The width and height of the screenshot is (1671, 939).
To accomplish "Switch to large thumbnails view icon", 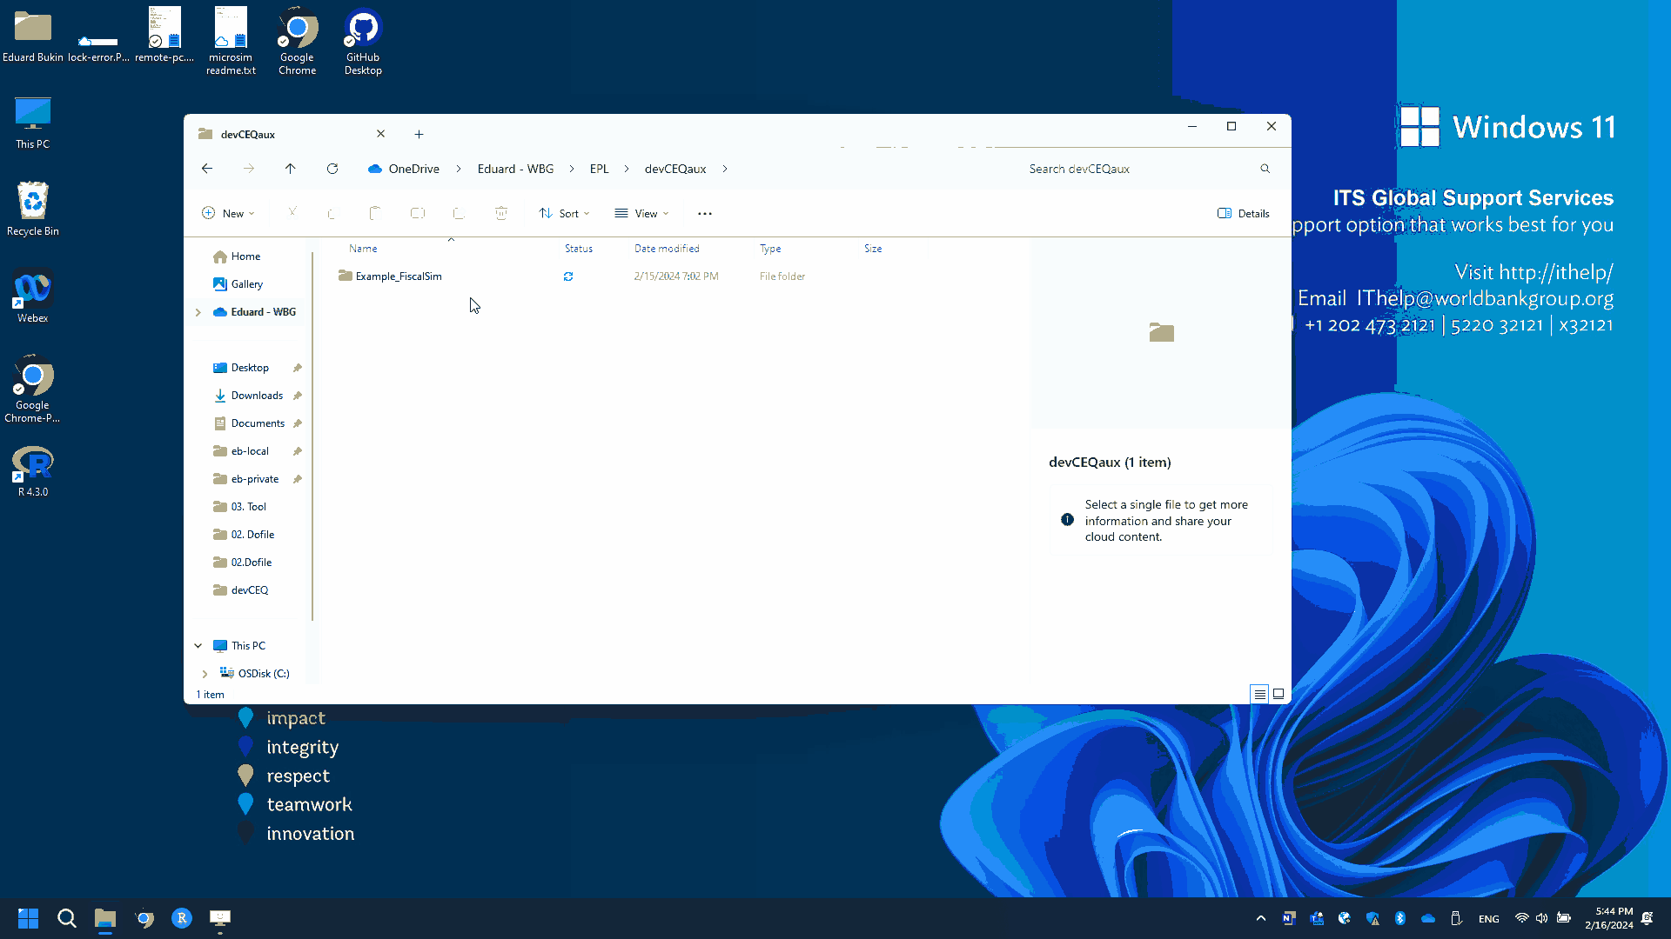I will point(1278,694).
